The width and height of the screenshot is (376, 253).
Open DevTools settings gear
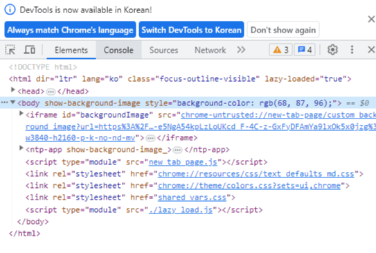(x=332, y=50)
